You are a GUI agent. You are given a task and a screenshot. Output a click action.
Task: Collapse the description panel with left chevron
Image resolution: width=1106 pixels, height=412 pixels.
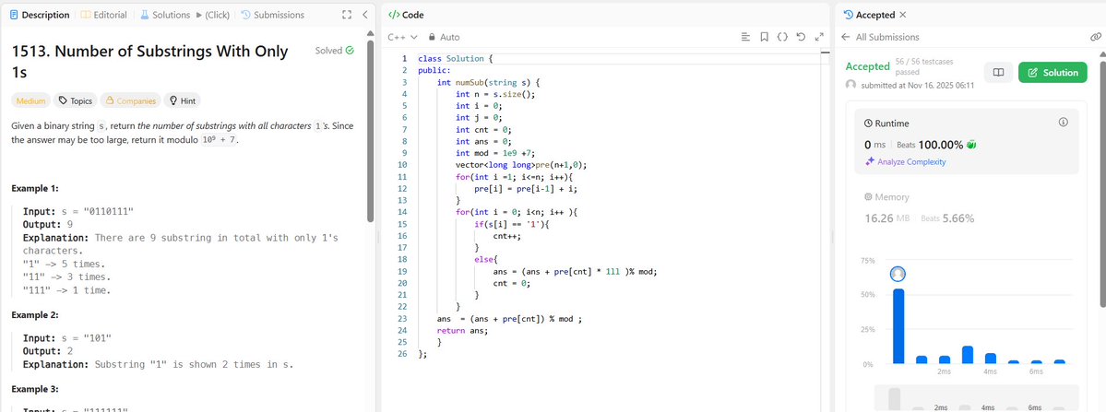pyautogui.click(x=364, y=15)
